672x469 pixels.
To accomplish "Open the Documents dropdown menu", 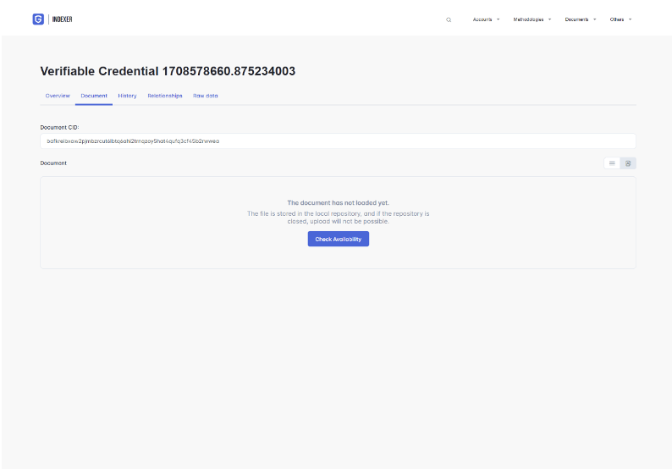I will coord(580,19).
